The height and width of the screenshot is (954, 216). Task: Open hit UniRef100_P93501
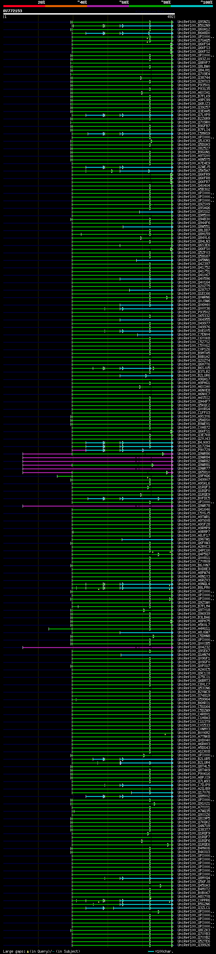(193, 85)
